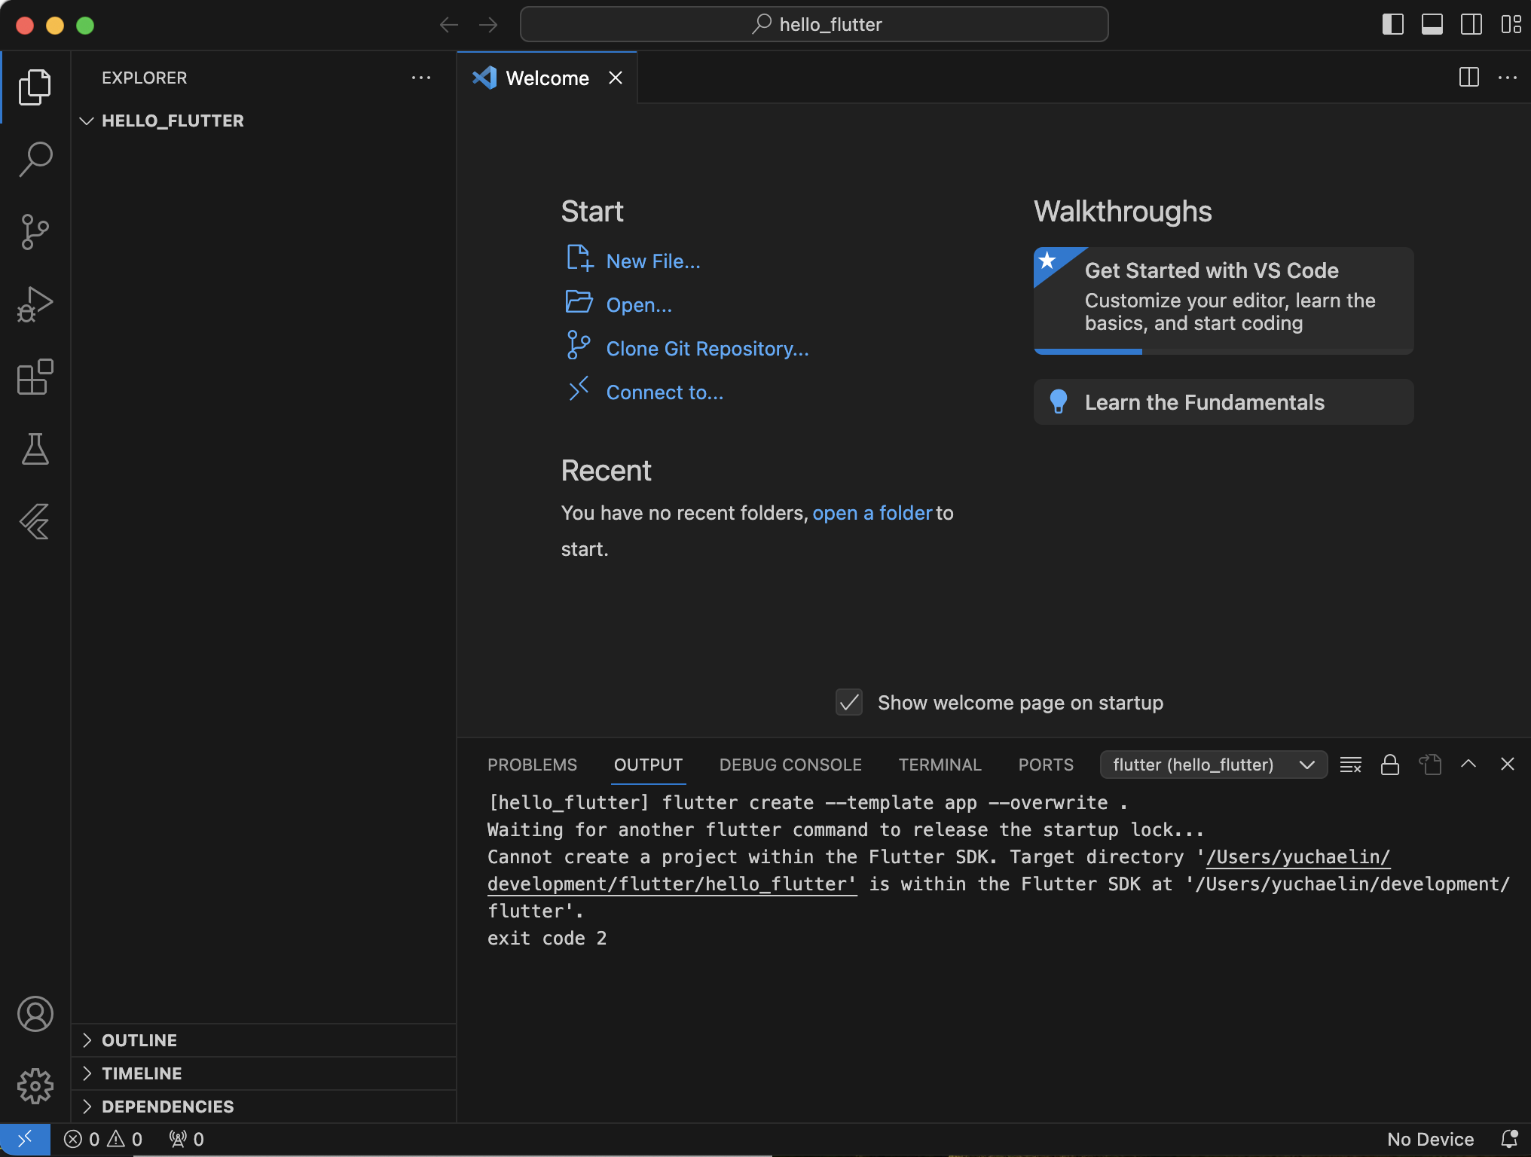
Task: Select the Welcome editor tab
Action: [x=547, y=78]
